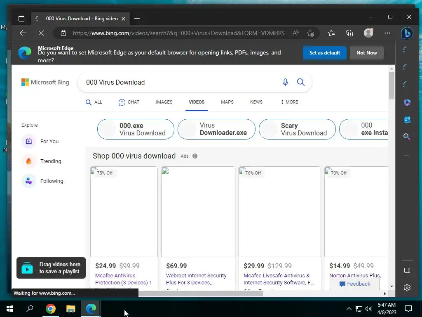Viewport: 422px width, 317px height.
Task: Dismiss prompt with Not Now button
Action: [x=366, y=53]
